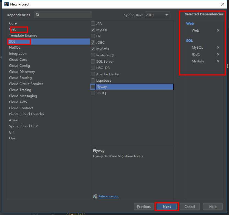
Task: Enable the JPA checkbox
Action: 93,23
